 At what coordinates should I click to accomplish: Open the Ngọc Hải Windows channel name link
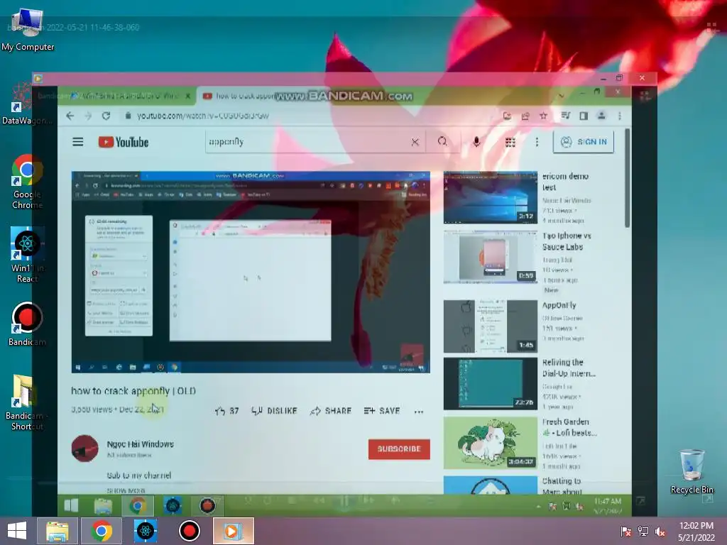point(141,444)
